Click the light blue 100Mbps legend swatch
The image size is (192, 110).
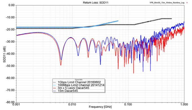54,85
